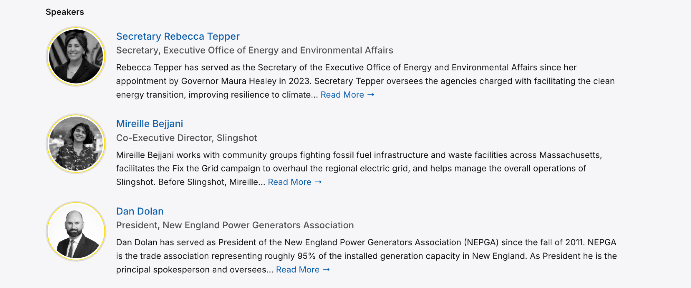This screenshot has width=691, height=288.
Task: Open Secretary Rebecca Tepper's circular profile photo
Action: [x=76, y=56]
